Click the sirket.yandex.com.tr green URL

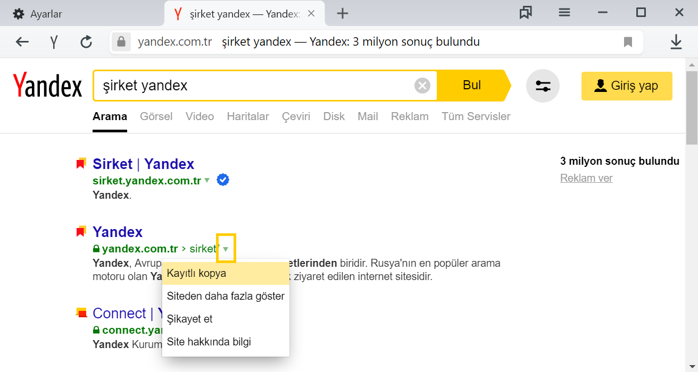pyautogui.click(x=147, y=181)
